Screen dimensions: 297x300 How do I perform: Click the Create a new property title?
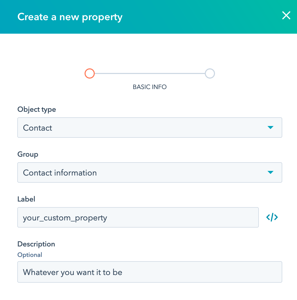70,17
